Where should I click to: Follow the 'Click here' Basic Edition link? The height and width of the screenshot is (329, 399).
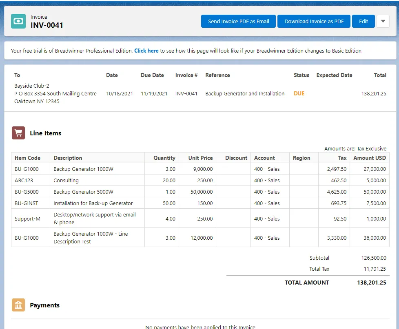(146, 51)
